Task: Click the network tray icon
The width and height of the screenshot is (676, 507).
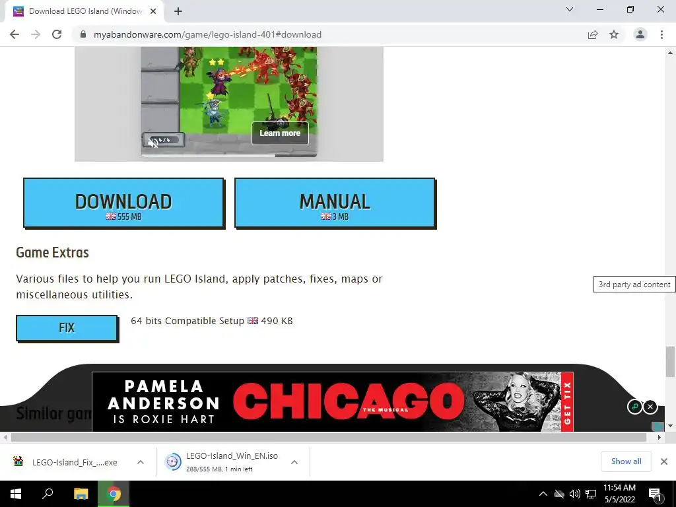Action: point(591,494)
